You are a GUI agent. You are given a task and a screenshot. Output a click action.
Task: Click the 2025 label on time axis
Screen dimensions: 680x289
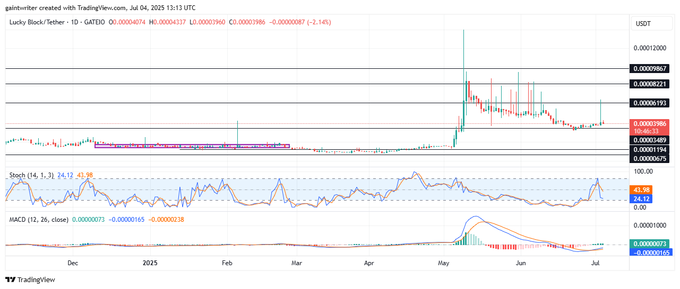tap(150, 263)
